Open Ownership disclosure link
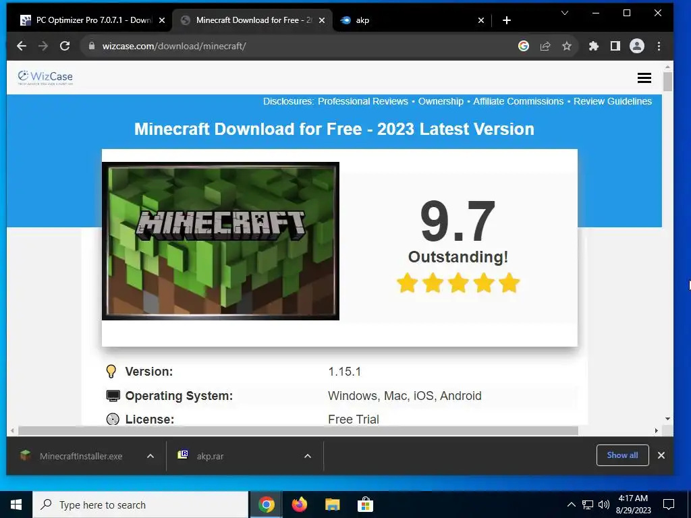Viewport: 691px width, 518px height. (x=441, y=101)
